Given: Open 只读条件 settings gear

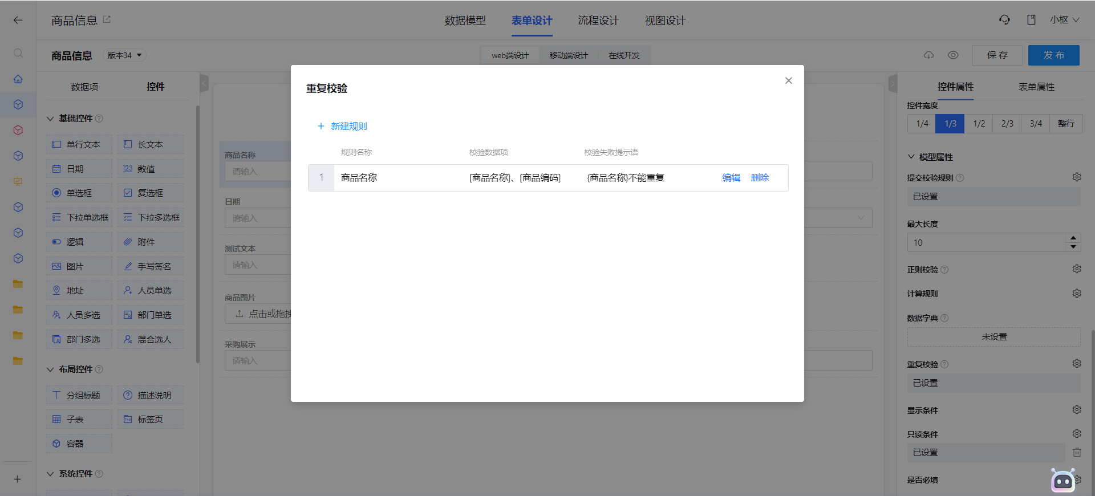Looking at the screenshot, I should 1077,434.
